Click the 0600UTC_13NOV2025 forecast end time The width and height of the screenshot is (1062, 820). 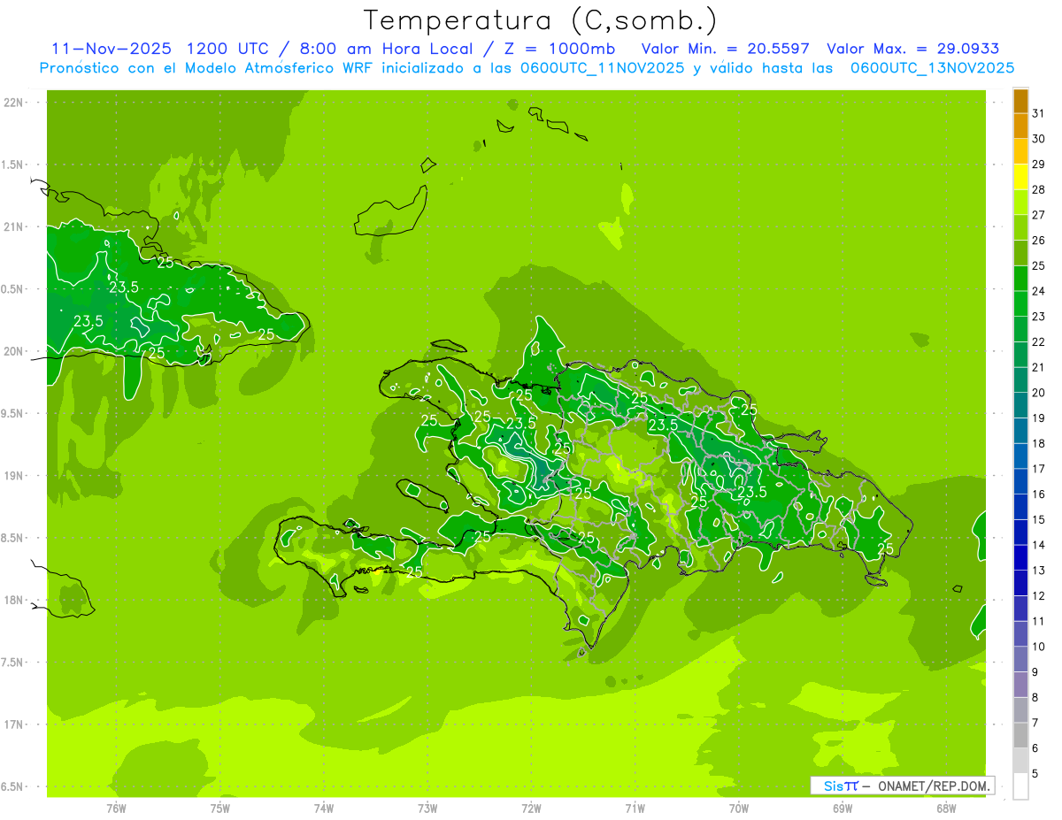932,68
